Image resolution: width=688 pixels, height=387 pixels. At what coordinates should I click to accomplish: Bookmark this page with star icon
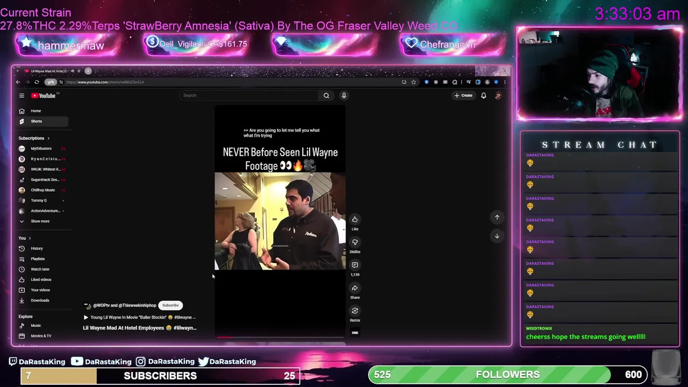(x=413, y=82)
